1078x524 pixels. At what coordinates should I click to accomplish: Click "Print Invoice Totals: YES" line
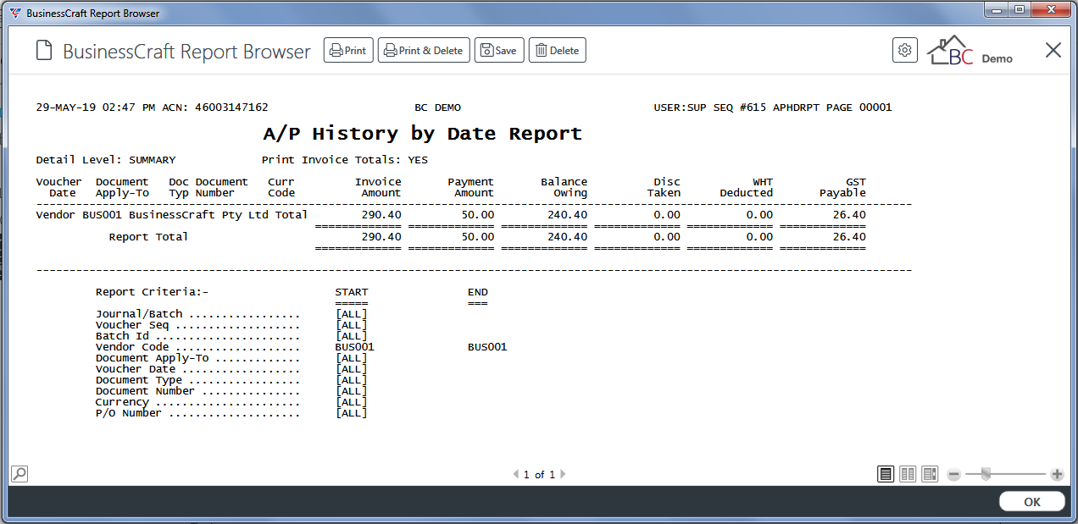[x=345, y=160]
